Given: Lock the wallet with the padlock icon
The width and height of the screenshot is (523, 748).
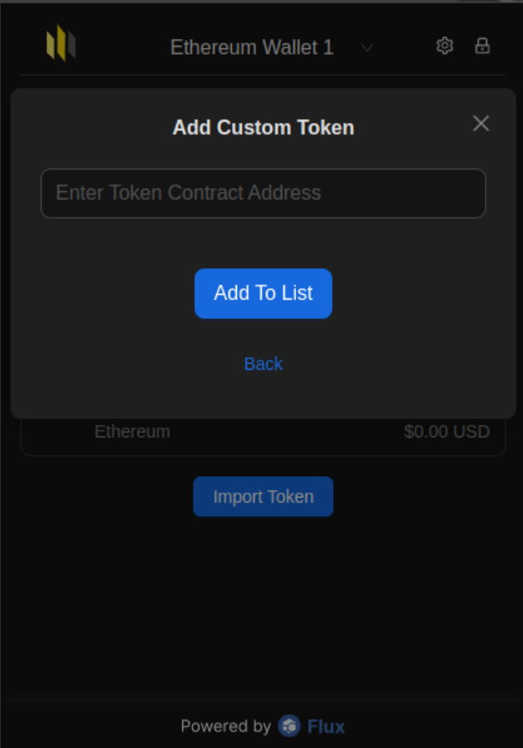Looking at the screenshot, I should [x=482, y=46].
